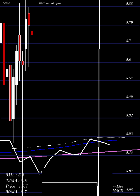
Task: Click the 5.14 price axis label
Action: (x=129, y=153)
